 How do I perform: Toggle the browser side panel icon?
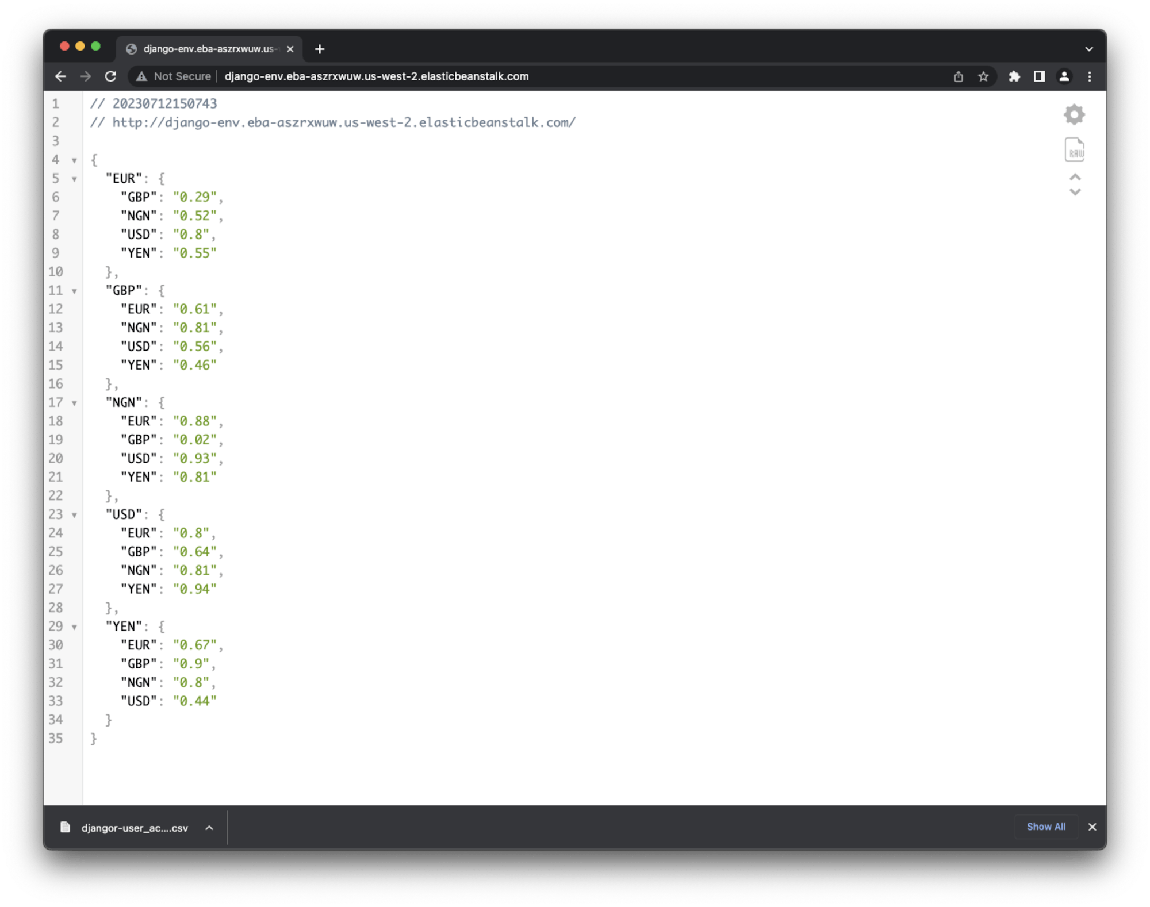click(1039, 76)
